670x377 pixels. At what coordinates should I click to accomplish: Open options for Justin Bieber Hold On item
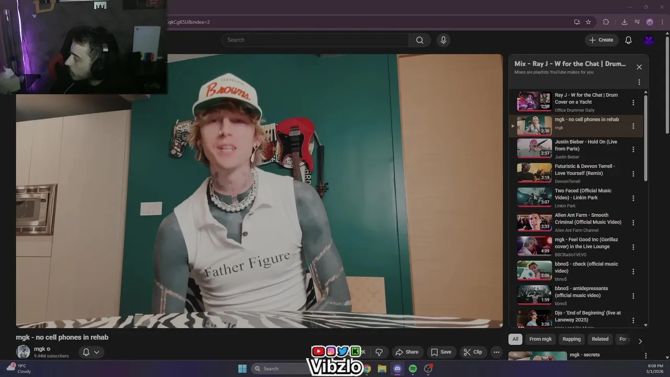[x=633, y=149]
